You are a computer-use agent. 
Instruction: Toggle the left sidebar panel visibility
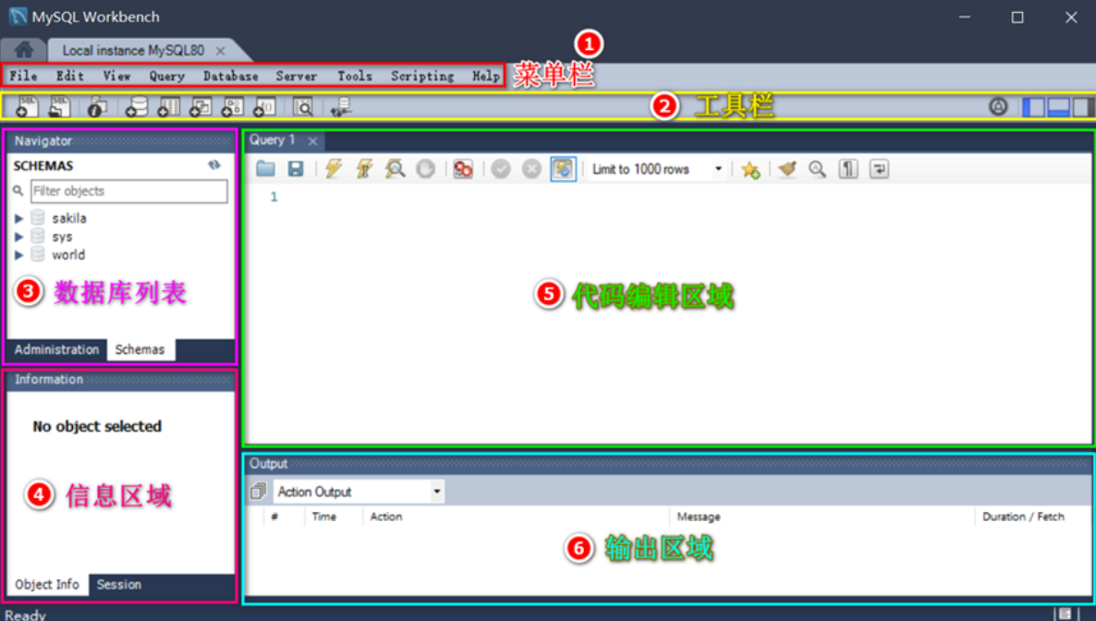[x=1033, y=107]
